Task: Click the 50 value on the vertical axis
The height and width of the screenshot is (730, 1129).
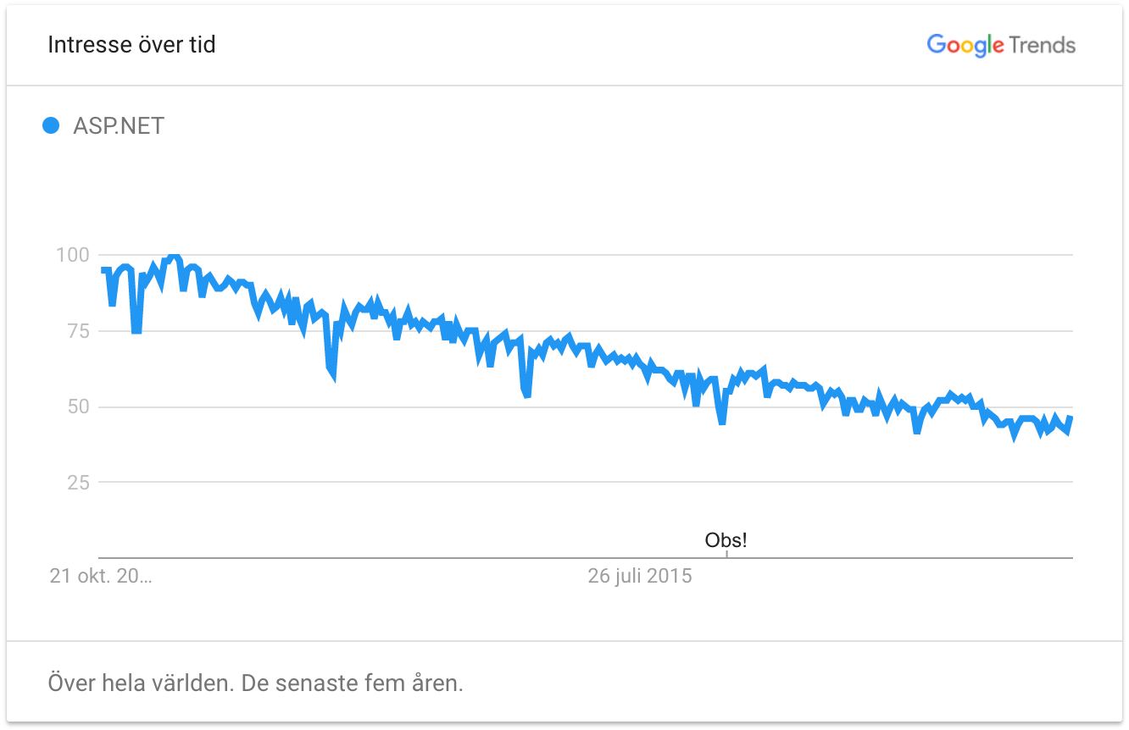Action: coord(78,406)
